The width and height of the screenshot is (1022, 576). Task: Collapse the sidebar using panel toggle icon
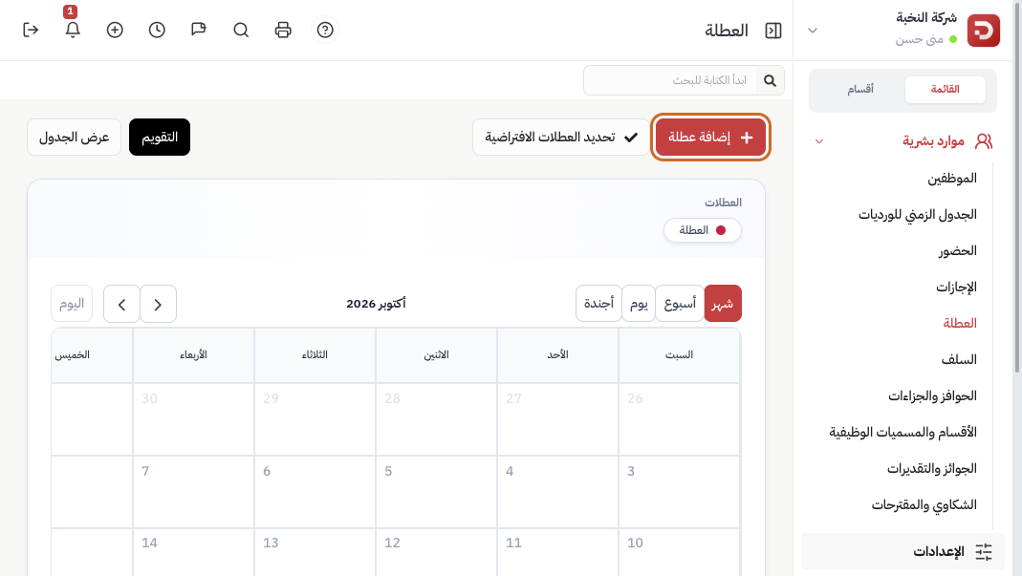coord(773,31)
